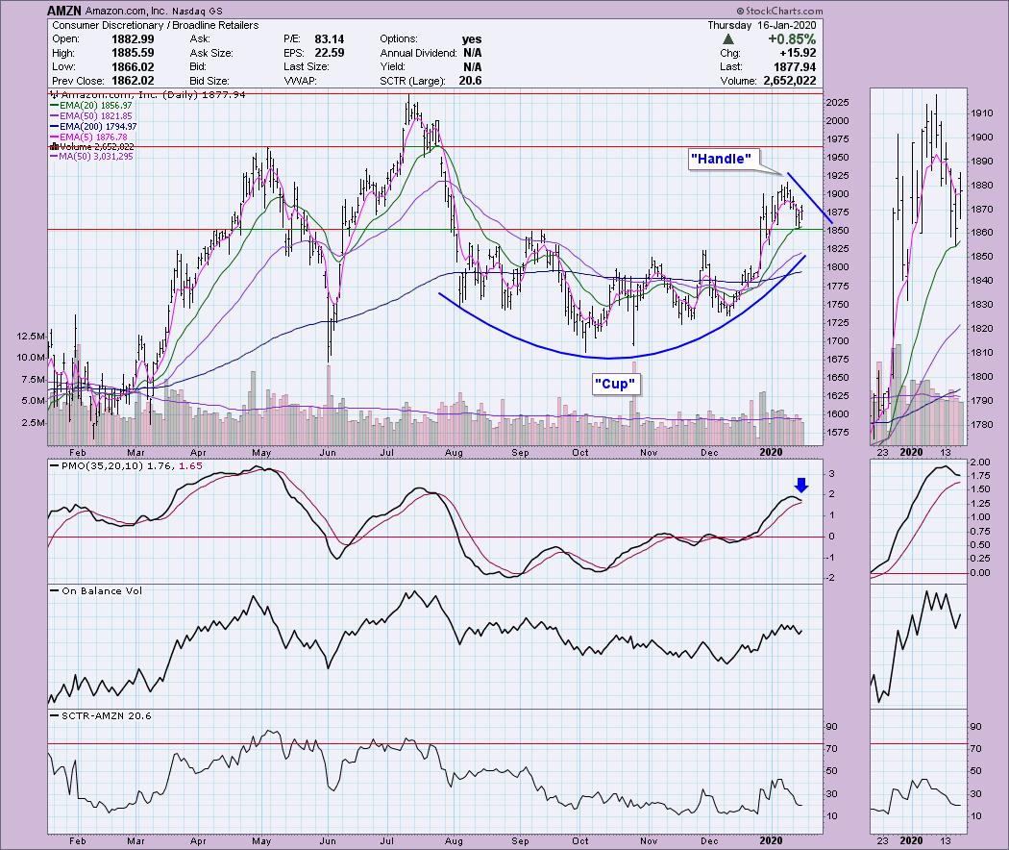Click the EMA(5) 1876.78 legend entry
The image size is (1009, 850).
click(88, 137)
